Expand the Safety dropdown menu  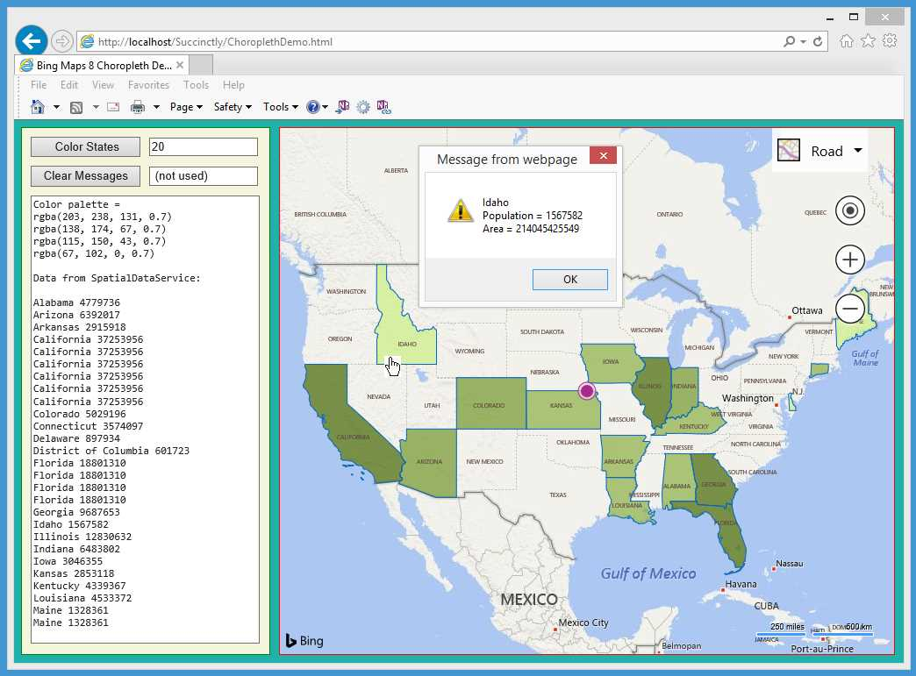pos(233,107)
